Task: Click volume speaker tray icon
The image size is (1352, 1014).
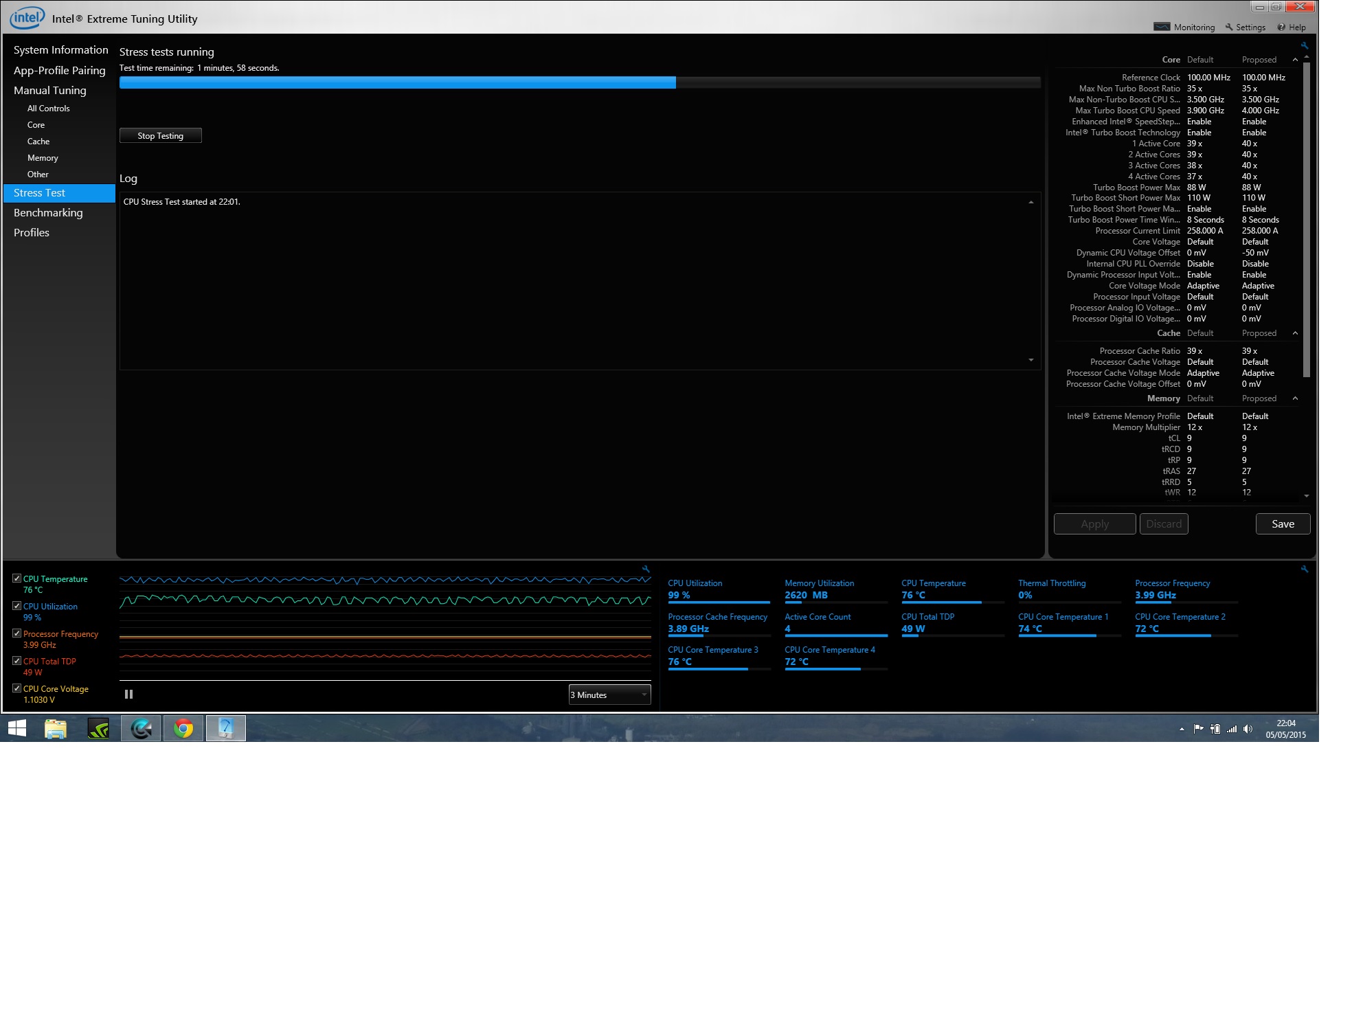Action: [1248, 729]
